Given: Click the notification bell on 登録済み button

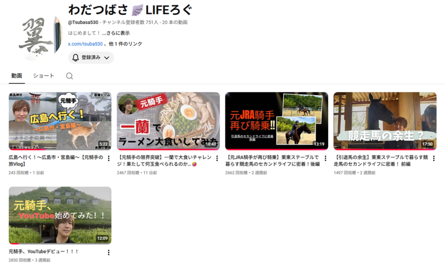Looking at the screenshot, I should pyautogui.click(x=76, y=58).
